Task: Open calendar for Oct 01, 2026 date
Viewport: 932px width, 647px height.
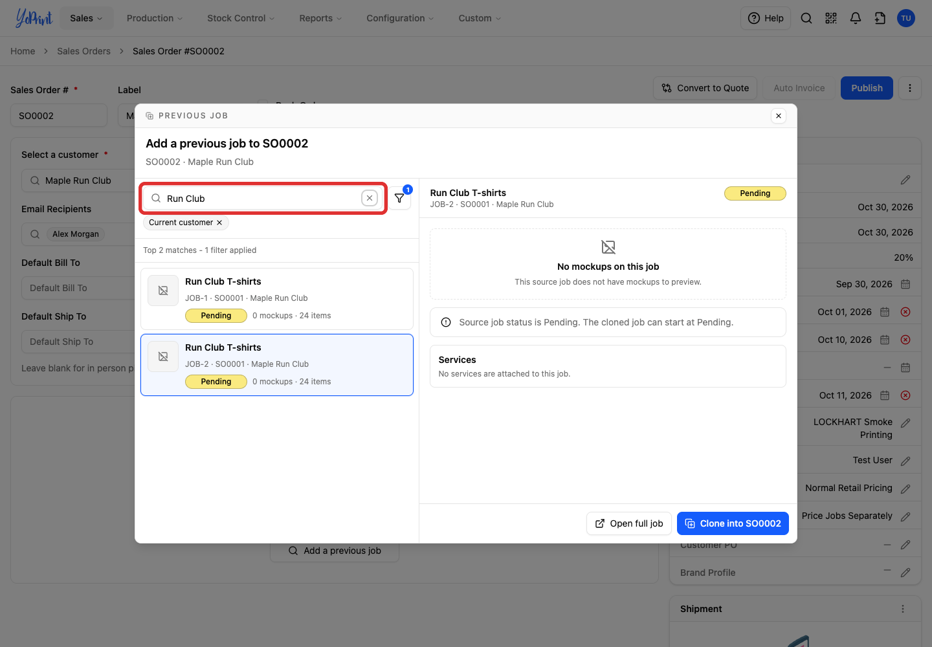Action: coord(885,312)
